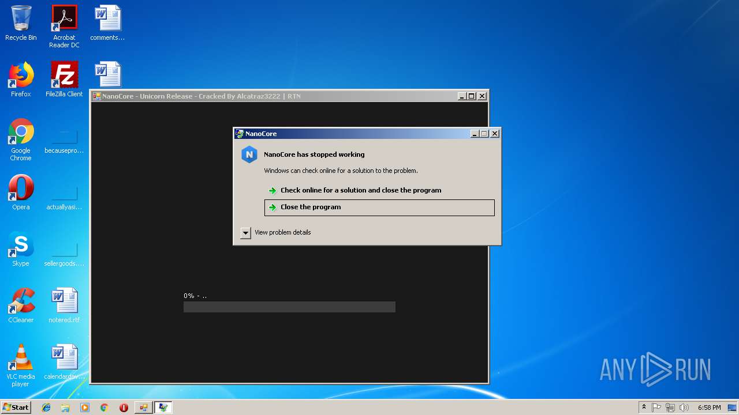
Task: Show hidden tray icons arrow
Action: (644, 408)
